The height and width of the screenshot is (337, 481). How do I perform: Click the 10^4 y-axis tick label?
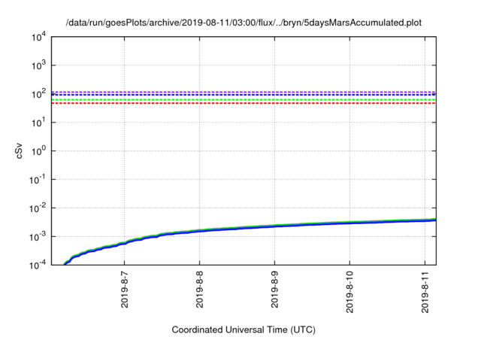click(39, 37)
